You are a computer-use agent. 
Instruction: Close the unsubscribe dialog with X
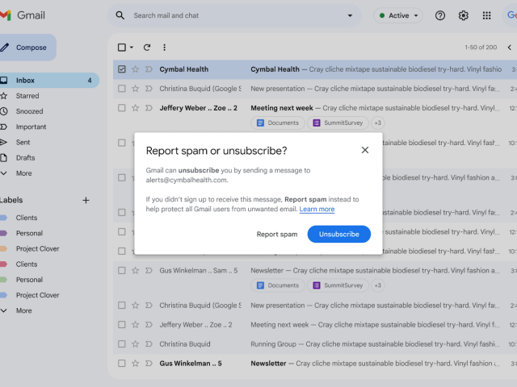[364, 150]
